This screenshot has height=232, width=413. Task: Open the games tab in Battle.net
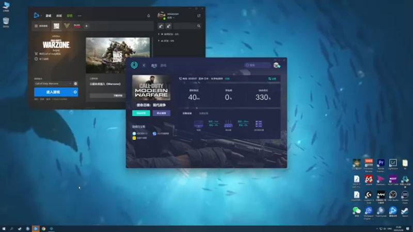click(x=49, y=16)
